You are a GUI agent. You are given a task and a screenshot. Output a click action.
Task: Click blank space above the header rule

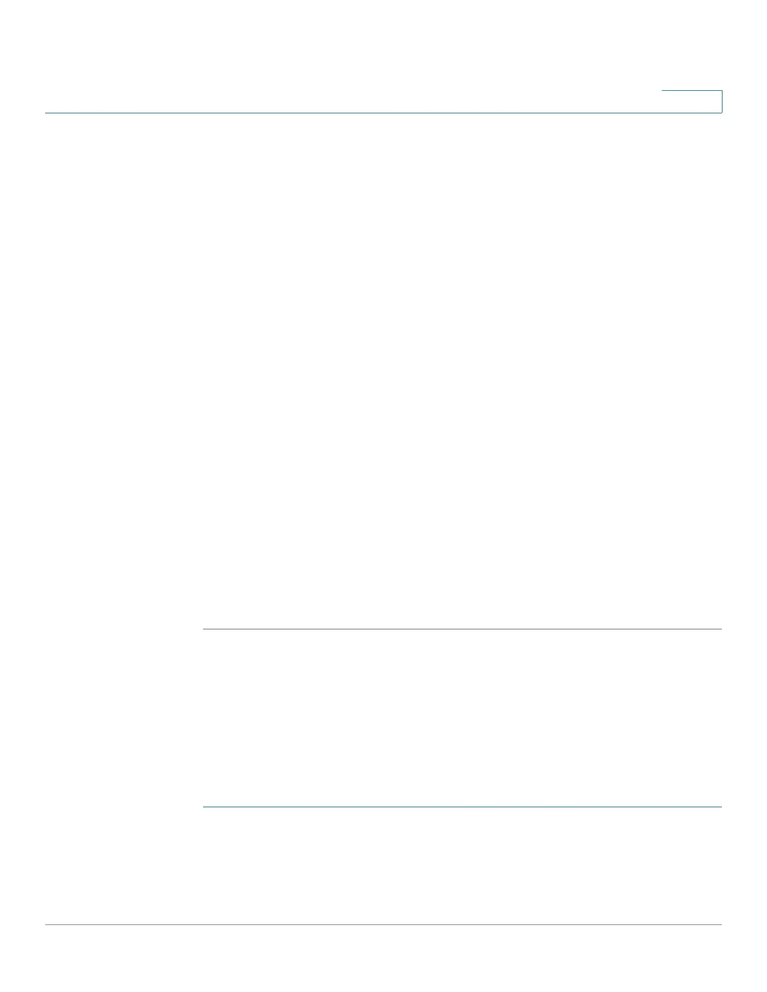(x=351, y=56)
